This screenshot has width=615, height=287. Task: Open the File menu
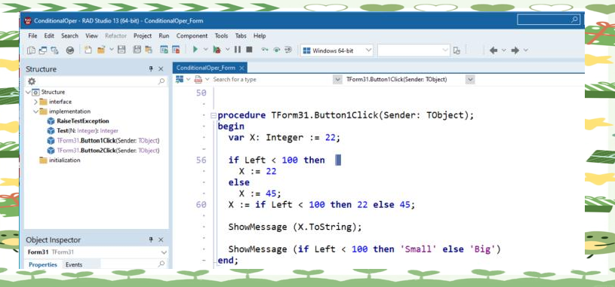click(x=32, y=35)
